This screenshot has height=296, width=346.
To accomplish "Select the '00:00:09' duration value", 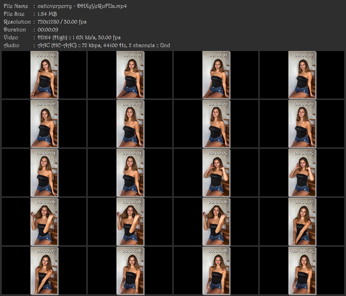I will coord(48,30).
